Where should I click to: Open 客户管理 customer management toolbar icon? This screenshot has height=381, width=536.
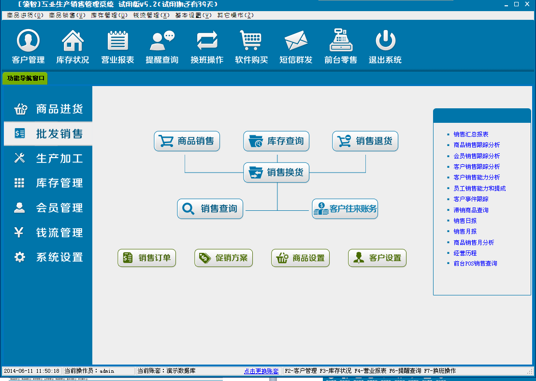[28, 41]
